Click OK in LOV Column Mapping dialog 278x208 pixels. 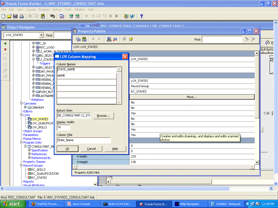pyautogui.click(x=67, y=149)
